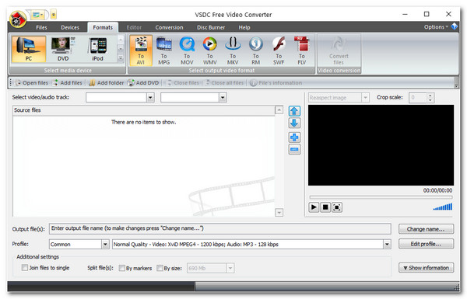Open the Options menu dropdown
Viewport: 467px width, 299px height.
coord(436,26)
